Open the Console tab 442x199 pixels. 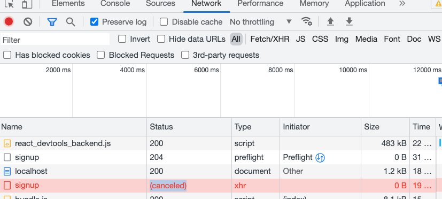click(115, 3)
